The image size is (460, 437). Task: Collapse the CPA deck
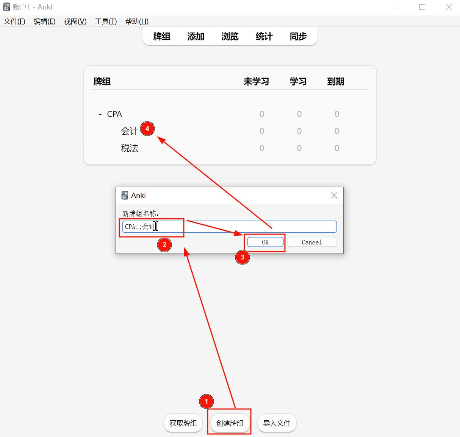[100, 114]
